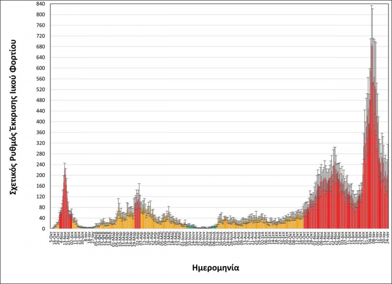This screenshot has height=284, width=392.
Task: Click the 0 origin label on y-axis
Action: pos(43,229)
